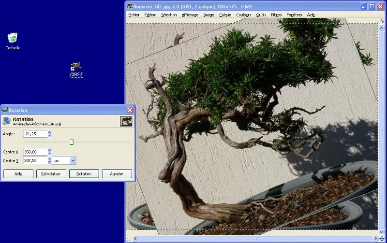Open the Édition menu
The height and width of the screenshot is (243, 387).
[150, 15]
